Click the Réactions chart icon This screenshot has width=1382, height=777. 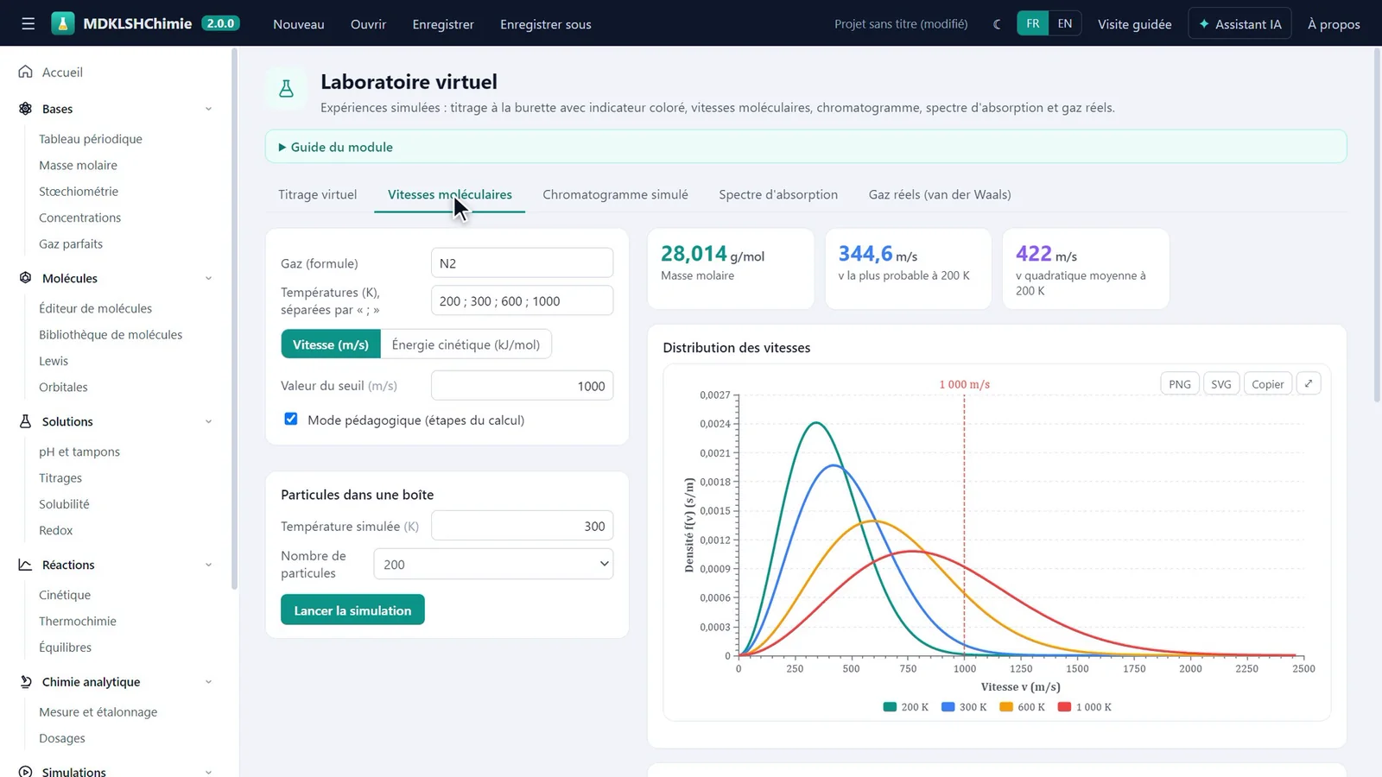(26, 564)
